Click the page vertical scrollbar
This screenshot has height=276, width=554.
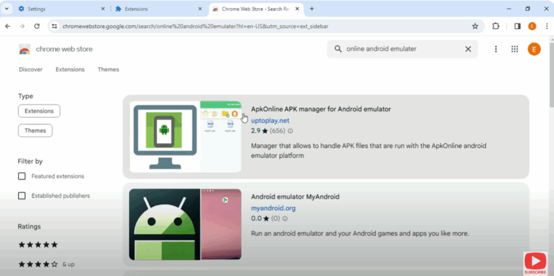click(x=551, y=75)
